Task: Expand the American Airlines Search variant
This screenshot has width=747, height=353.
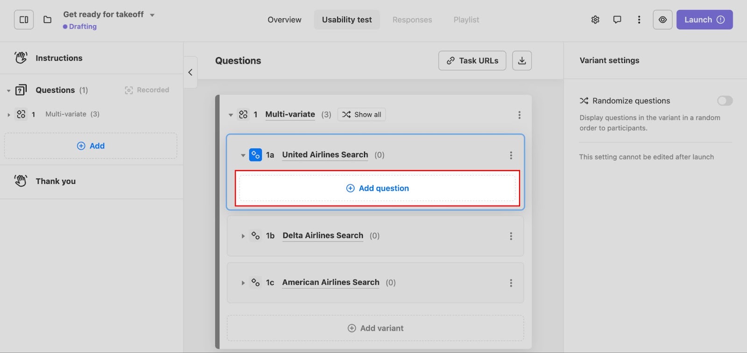Action: (243, 283)
